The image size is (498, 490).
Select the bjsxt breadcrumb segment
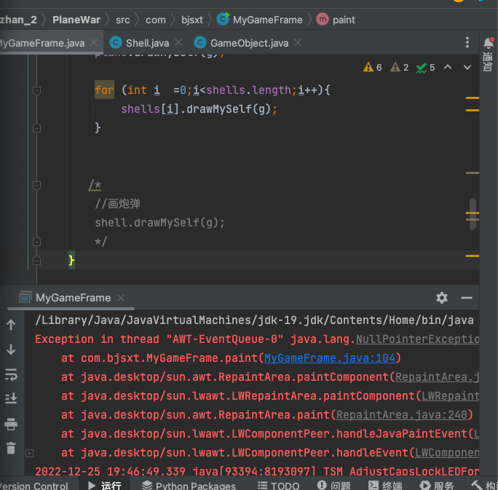pos(191,20)
